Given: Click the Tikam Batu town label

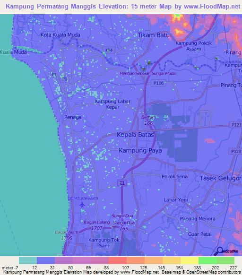Looking at the screenshot, I should (154, 35).
